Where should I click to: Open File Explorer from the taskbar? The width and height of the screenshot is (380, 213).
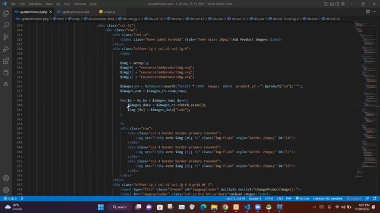(x=214, y=207)
